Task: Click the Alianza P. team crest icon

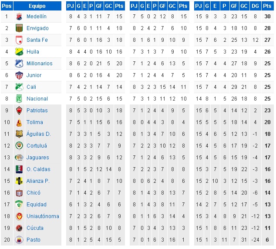Action: (x=19, y=181)
